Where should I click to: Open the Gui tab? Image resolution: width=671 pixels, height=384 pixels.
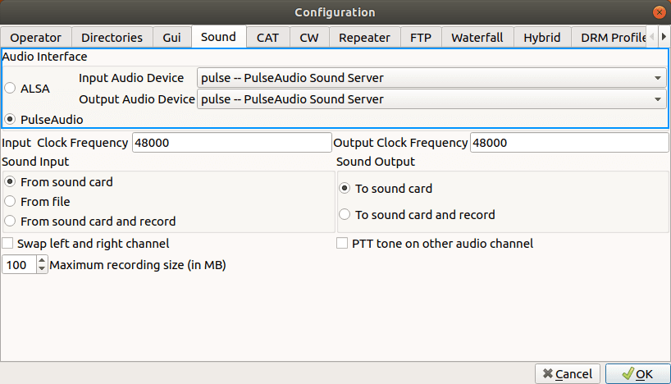(x=171, y=38)
